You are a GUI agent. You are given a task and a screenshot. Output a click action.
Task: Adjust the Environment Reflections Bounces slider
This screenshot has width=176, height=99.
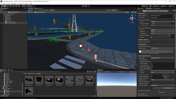[151, 37]
